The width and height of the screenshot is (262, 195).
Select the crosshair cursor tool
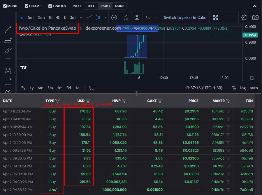pos(8,19)
